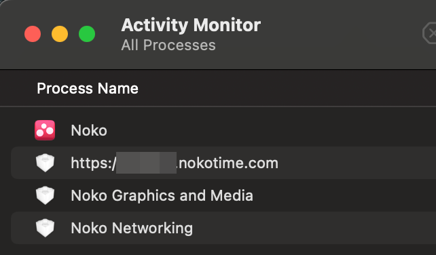Click the pink Noko app icon
Viewport: 436px width, 255px height.
pyautogui.click(x=45, y=130)
